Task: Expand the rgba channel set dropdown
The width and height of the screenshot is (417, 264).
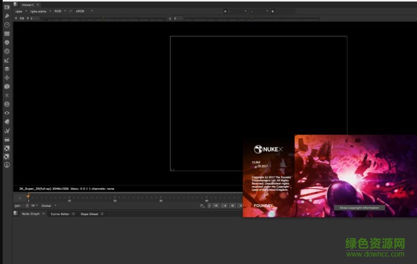Action: coord(21,11)
